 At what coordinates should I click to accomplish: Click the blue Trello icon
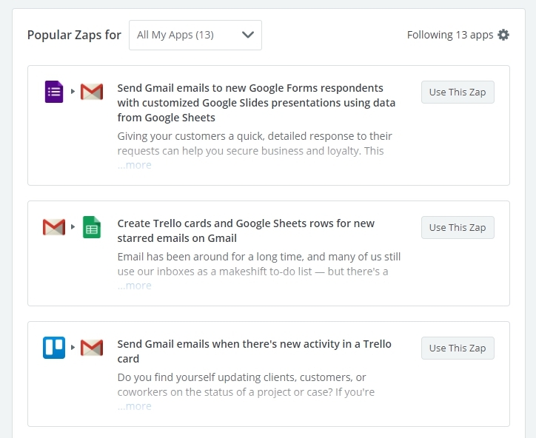(x=54, y=348)
